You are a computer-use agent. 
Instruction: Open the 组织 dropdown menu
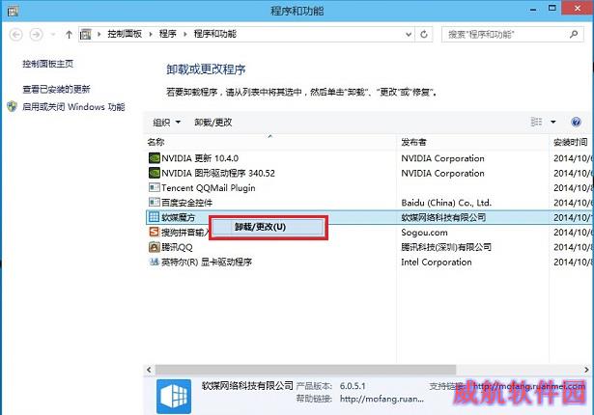click(166, 123)
